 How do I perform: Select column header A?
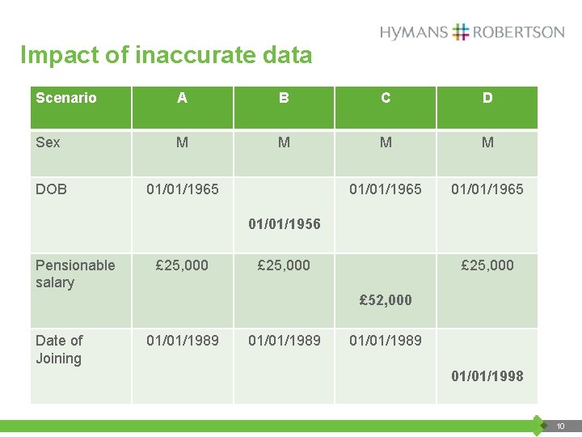pos(183,98)
